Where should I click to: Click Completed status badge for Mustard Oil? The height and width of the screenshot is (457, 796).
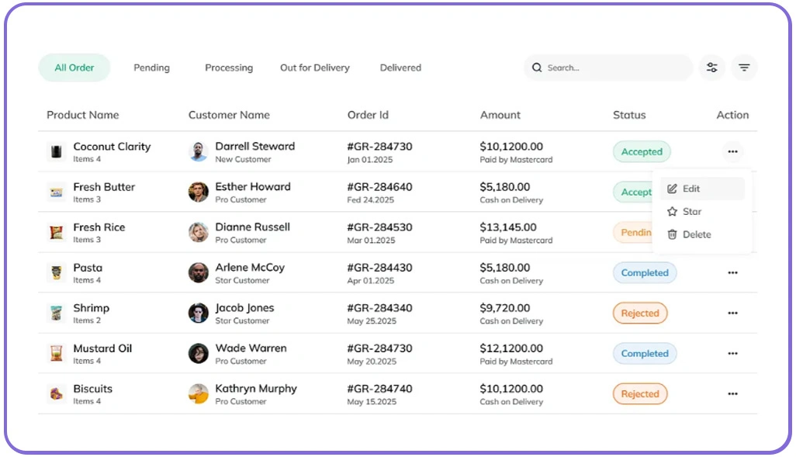(x=645, y=353)
